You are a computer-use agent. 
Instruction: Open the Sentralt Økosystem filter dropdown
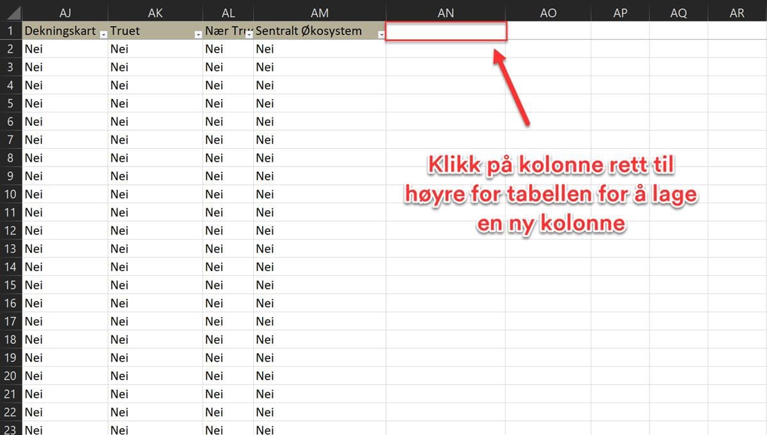tap(382, 35)
